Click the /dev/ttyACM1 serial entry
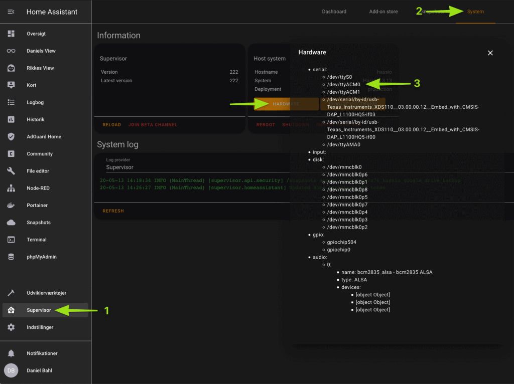Viewport: 514px width, 384px height. [343, 92]
